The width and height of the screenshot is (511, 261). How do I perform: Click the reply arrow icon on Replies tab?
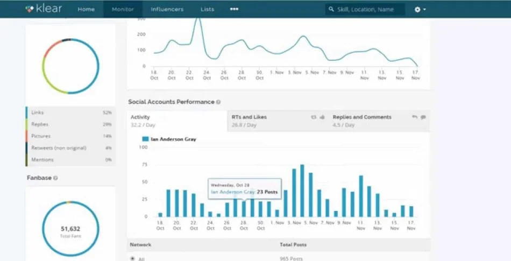pyautogui.click(x=415, y=117)
